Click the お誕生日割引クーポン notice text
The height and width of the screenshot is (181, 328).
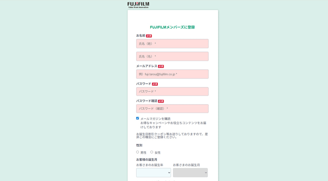coord(172,136)
